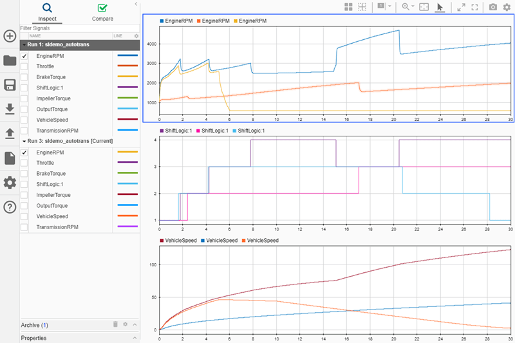Click Run 1 VehicleSpeed dark red line swatch

[127, 119]
